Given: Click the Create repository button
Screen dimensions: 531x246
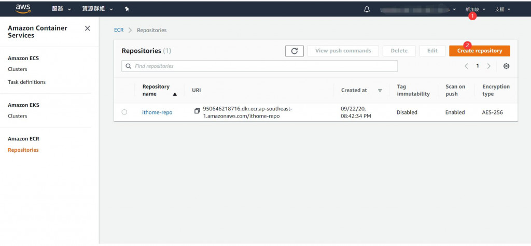Looking at the screenshot, I should (x=480, y=51).
